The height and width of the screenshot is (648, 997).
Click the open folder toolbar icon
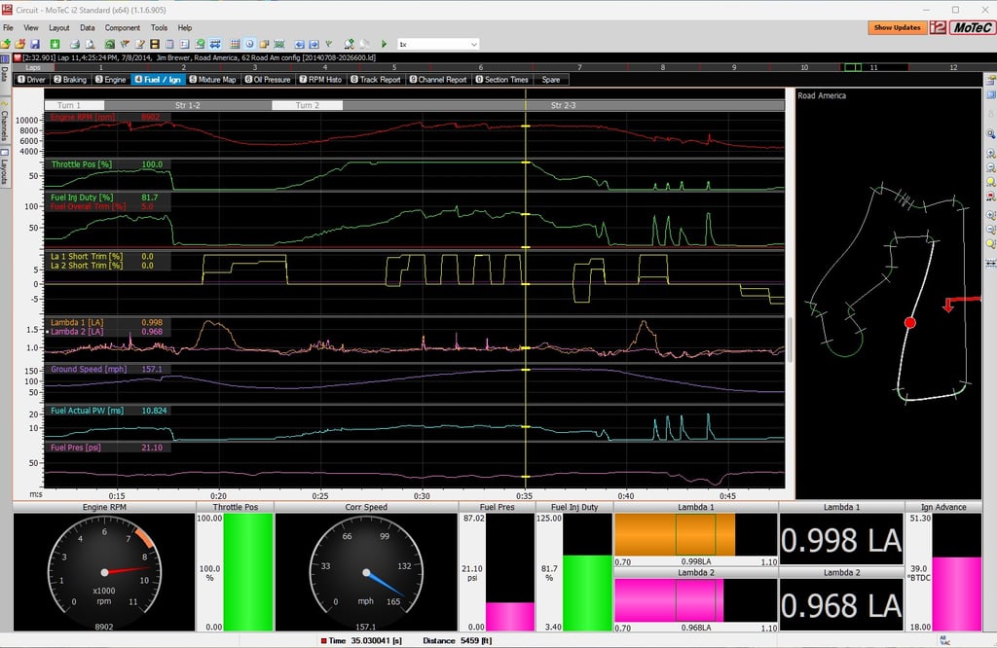click(x=20, y=44)
